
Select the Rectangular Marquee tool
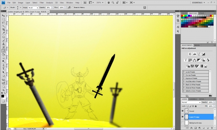3,19
